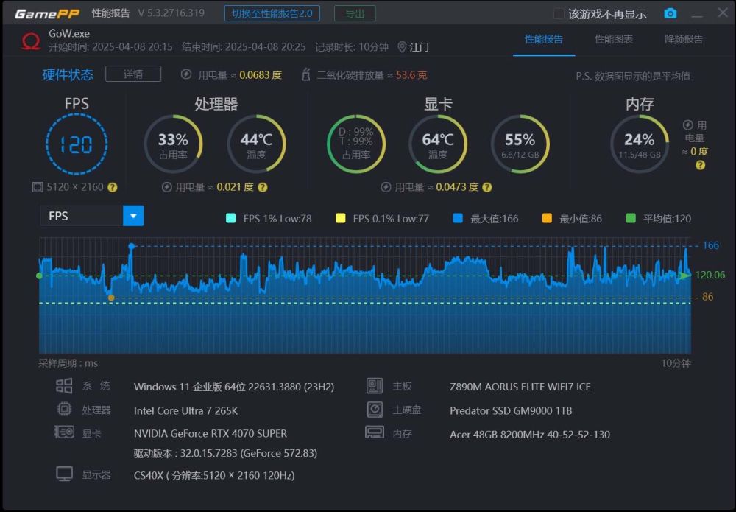Click the processor 44℃ temperature gauge
736x512 pixels.
pyautogui.click(x=256, y=144)
